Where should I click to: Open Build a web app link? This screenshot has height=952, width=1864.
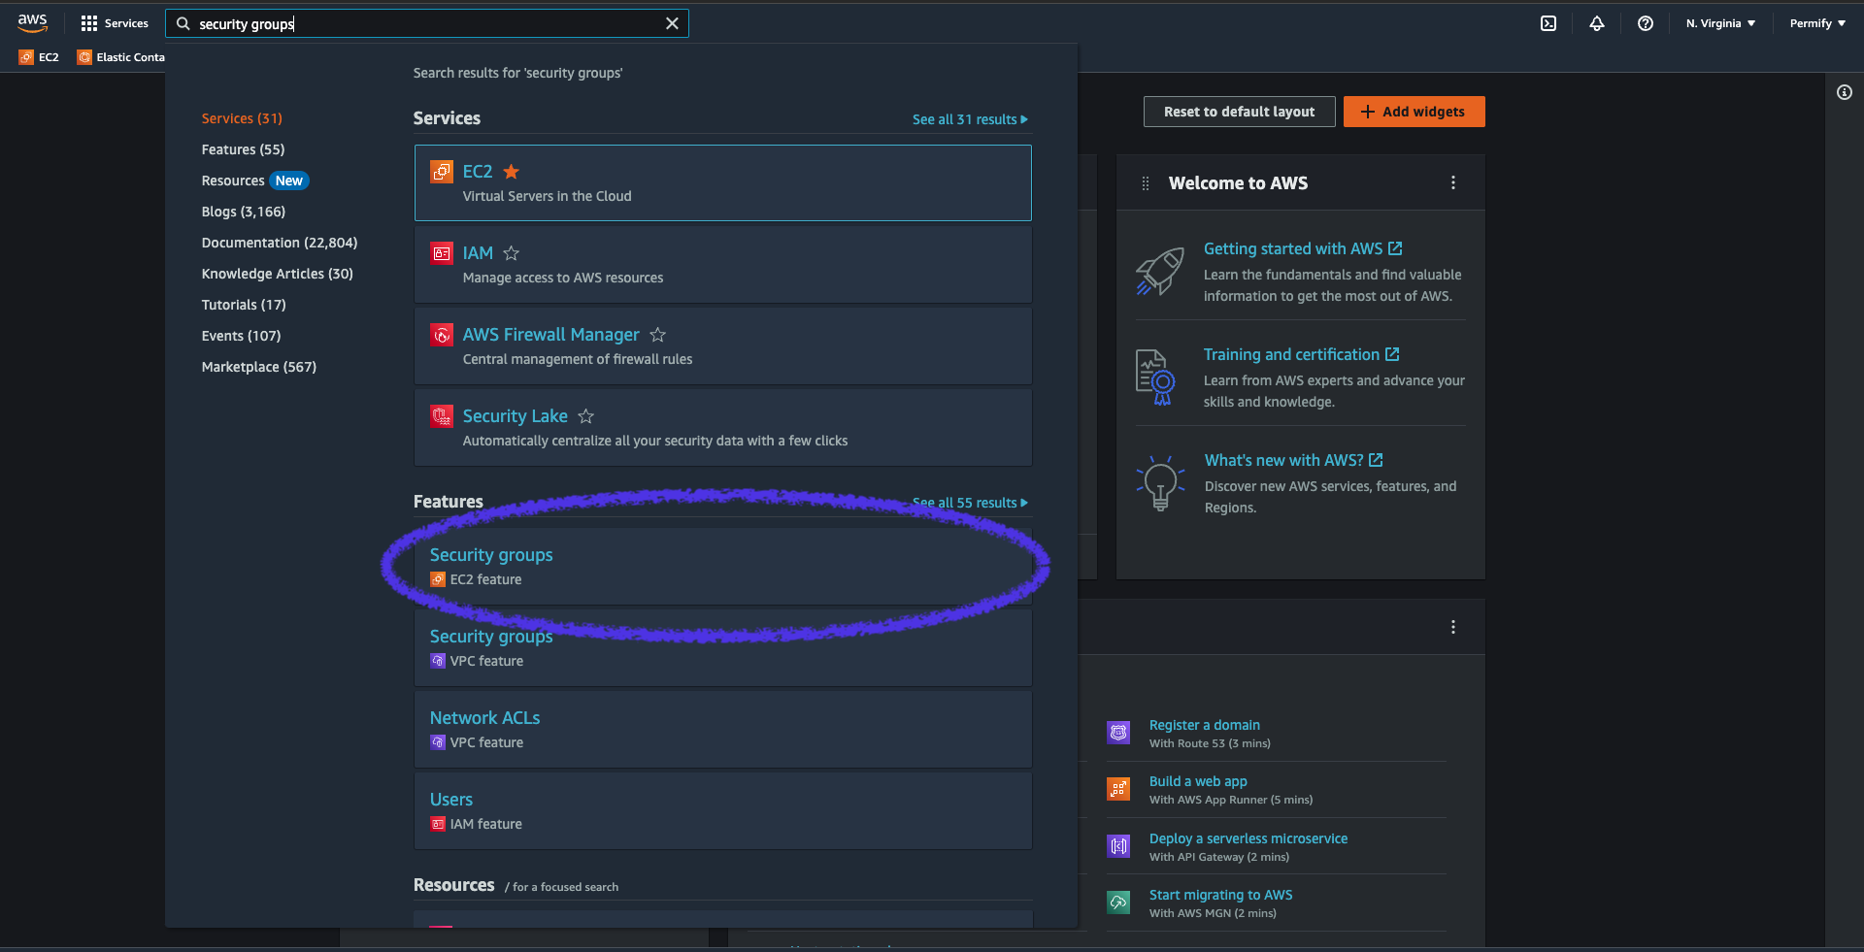[1198, 781]
